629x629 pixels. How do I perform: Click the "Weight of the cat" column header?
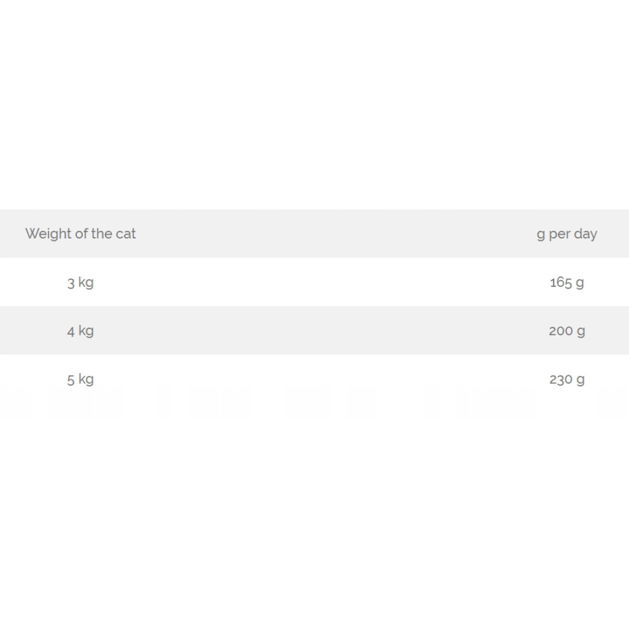(x=81, y=234)
